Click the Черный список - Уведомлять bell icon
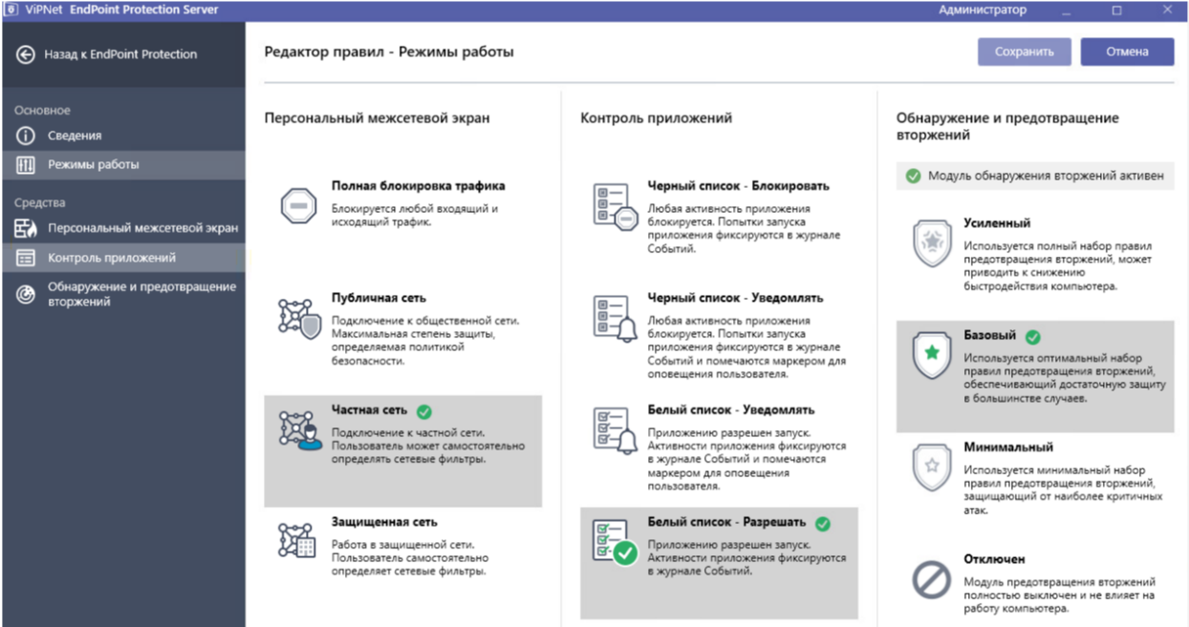 pos(615,319)
